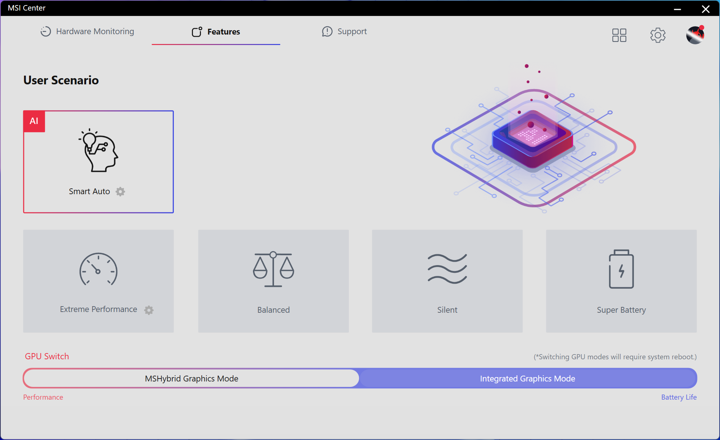Click the red AI badge
720x440 pixels.
click(34, 121)
